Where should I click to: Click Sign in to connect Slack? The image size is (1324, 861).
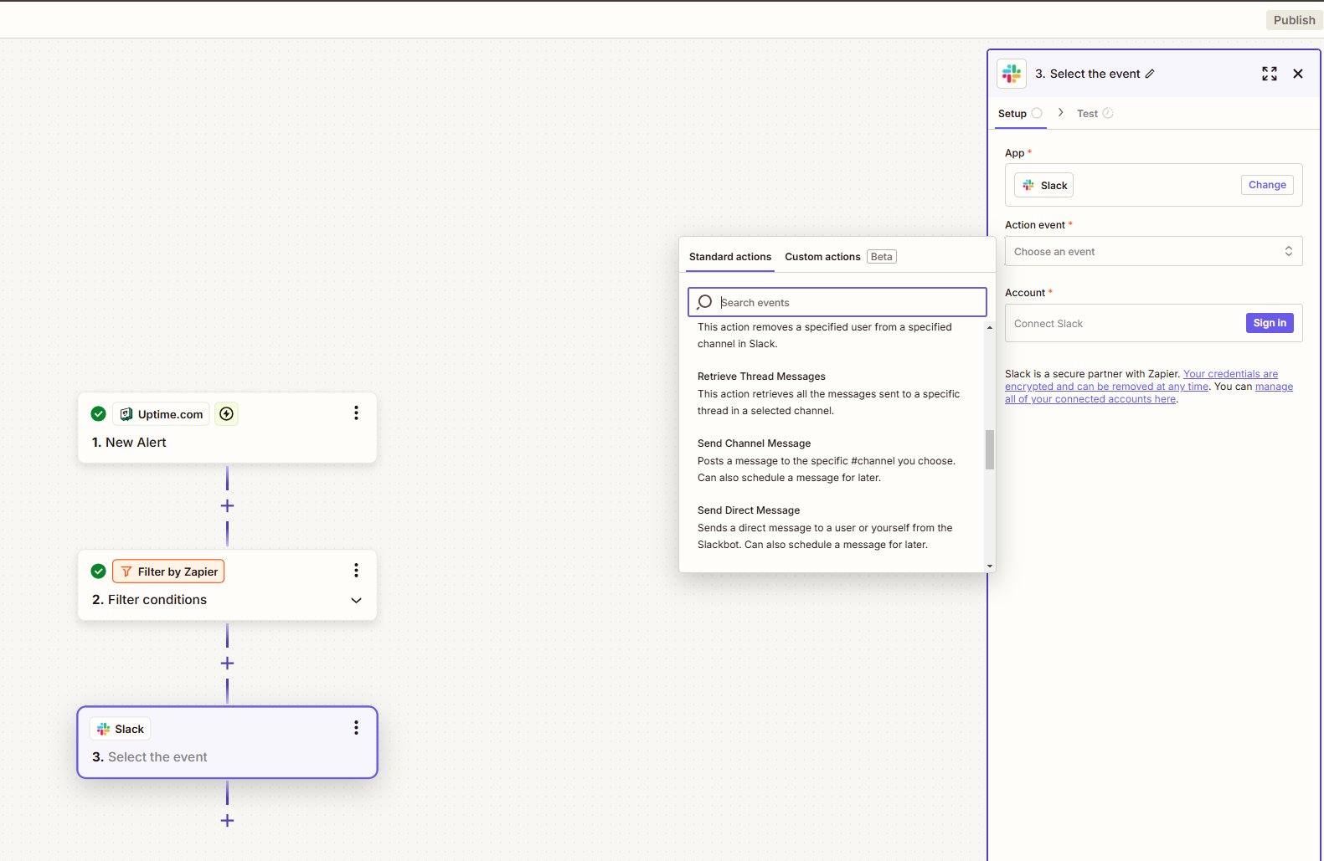pyautogui.click(x=1270, y=323)
